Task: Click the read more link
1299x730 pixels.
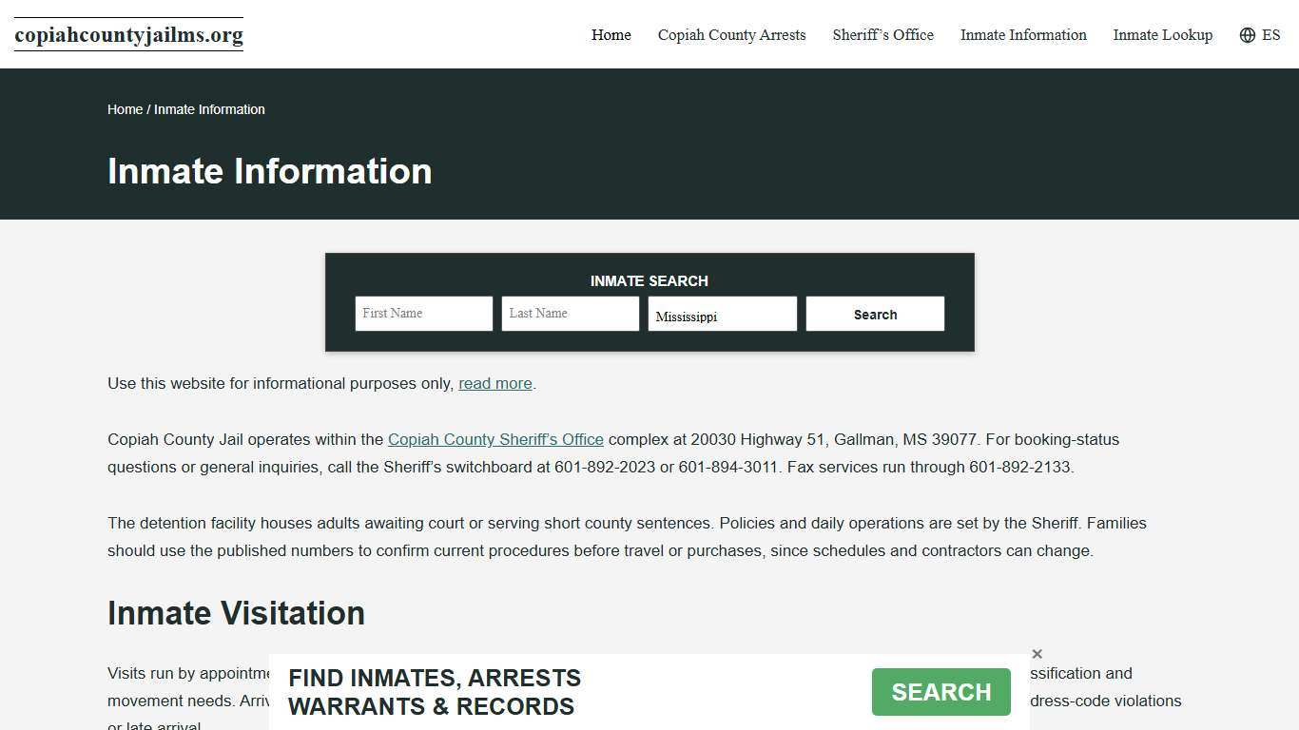Action: click(x=494, y=383)
